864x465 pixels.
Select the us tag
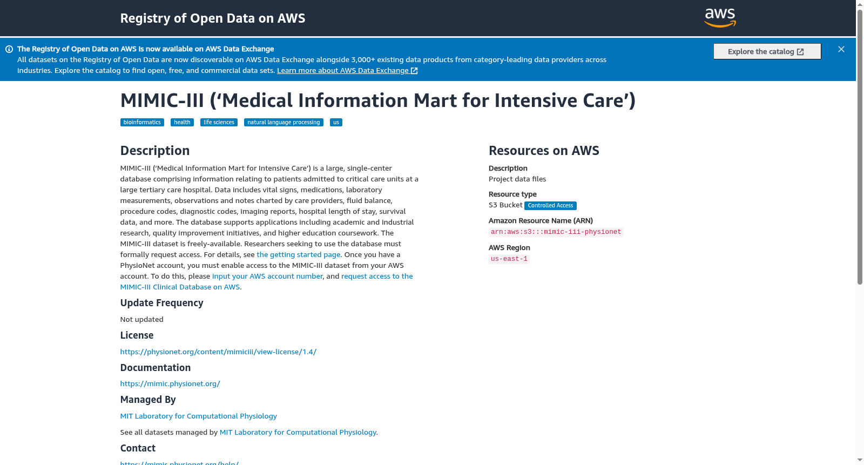[336, 123]
